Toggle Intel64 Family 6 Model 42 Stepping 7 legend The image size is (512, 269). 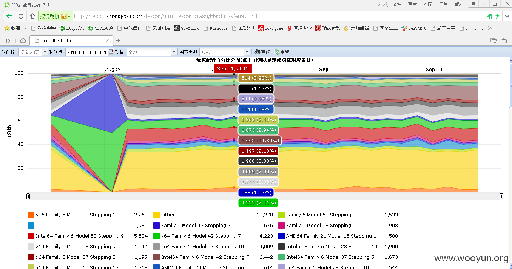pyautogui.click(x=201, y=257)
